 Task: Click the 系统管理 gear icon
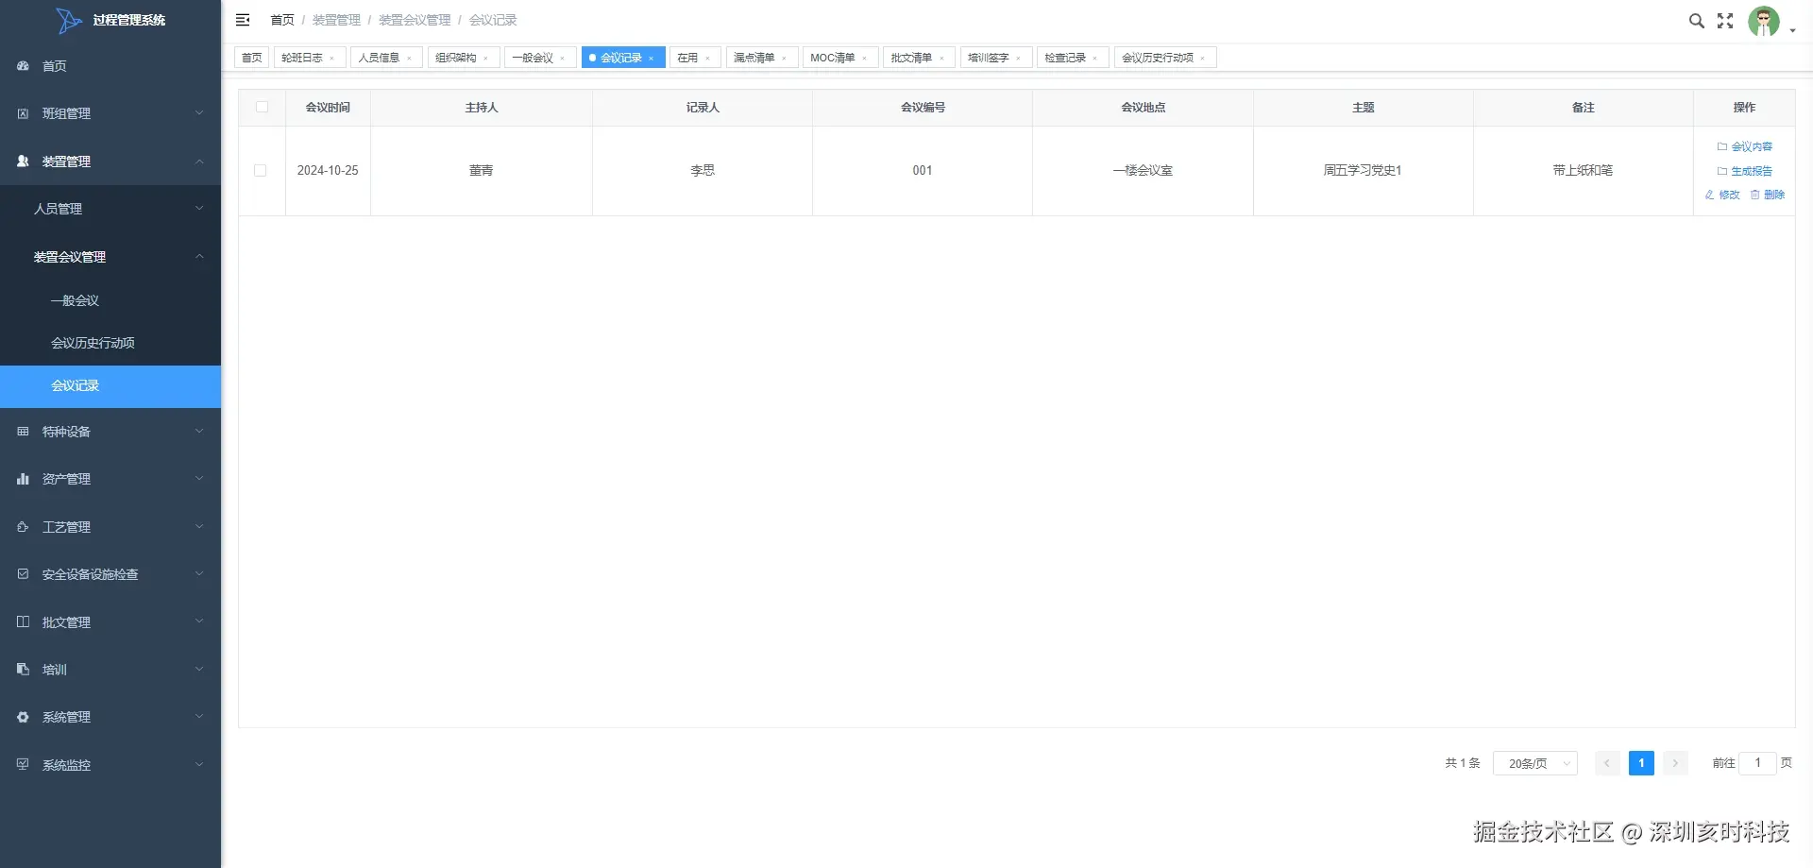tap(23, 717)
